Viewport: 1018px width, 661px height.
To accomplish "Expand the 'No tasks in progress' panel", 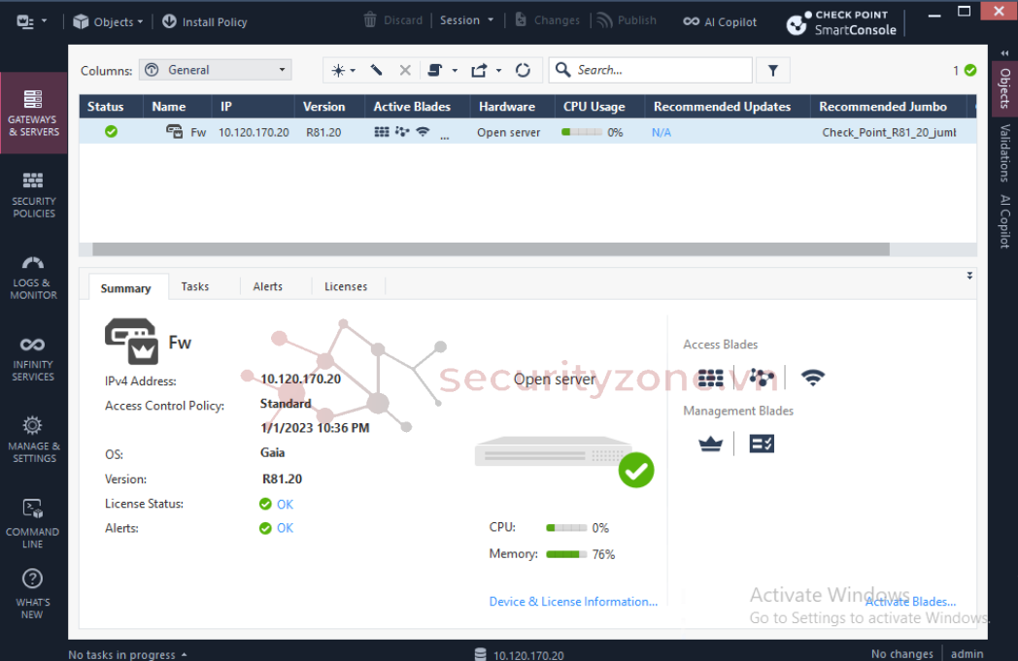I will [126, 653].
